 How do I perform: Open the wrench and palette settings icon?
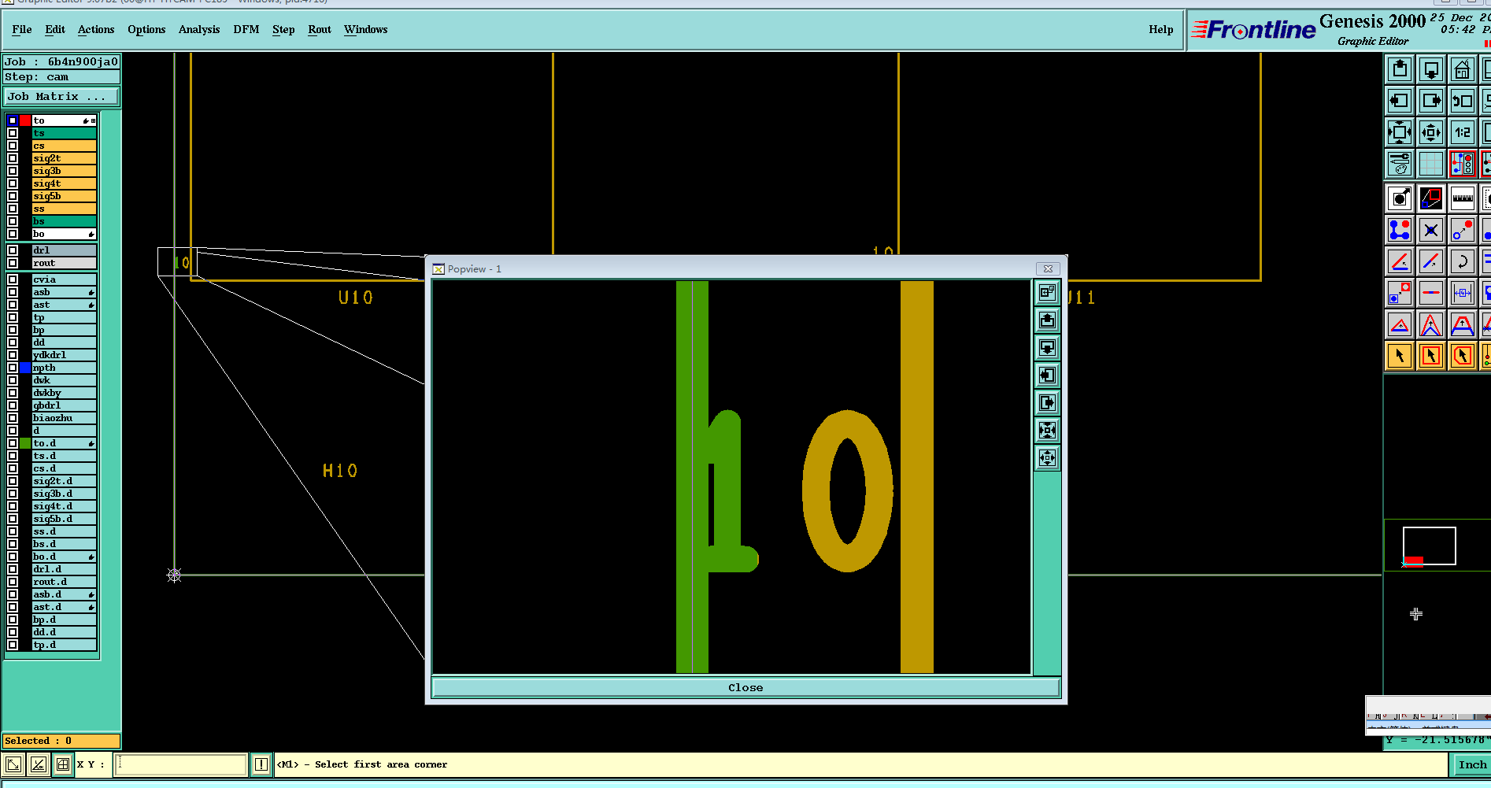pos(1400,164)
